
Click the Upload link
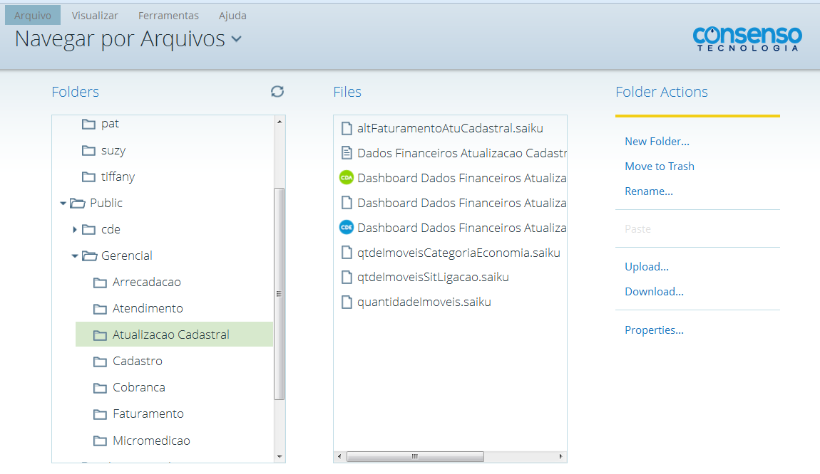click(x=646, y=266)
